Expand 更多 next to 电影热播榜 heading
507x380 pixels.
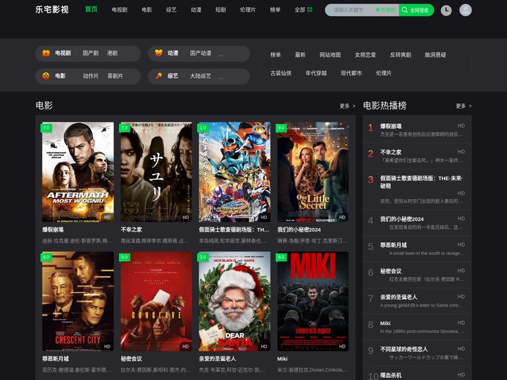pos(463,106)
